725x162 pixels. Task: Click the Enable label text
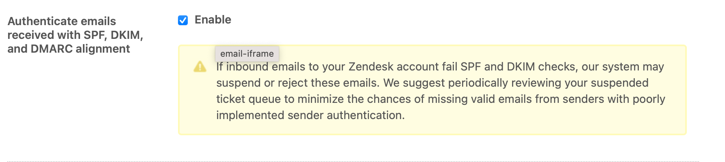[x=213, y=19]
